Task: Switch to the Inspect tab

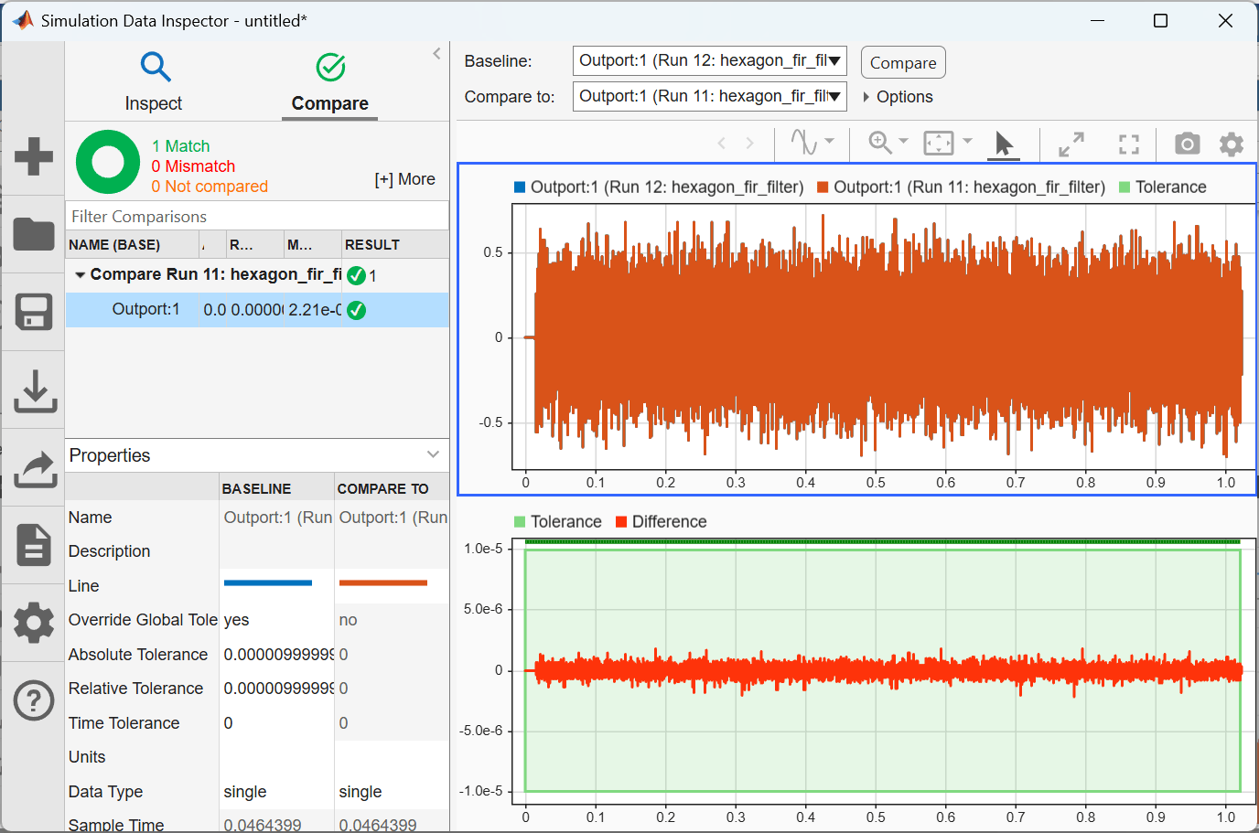Action: pos(154,82)
